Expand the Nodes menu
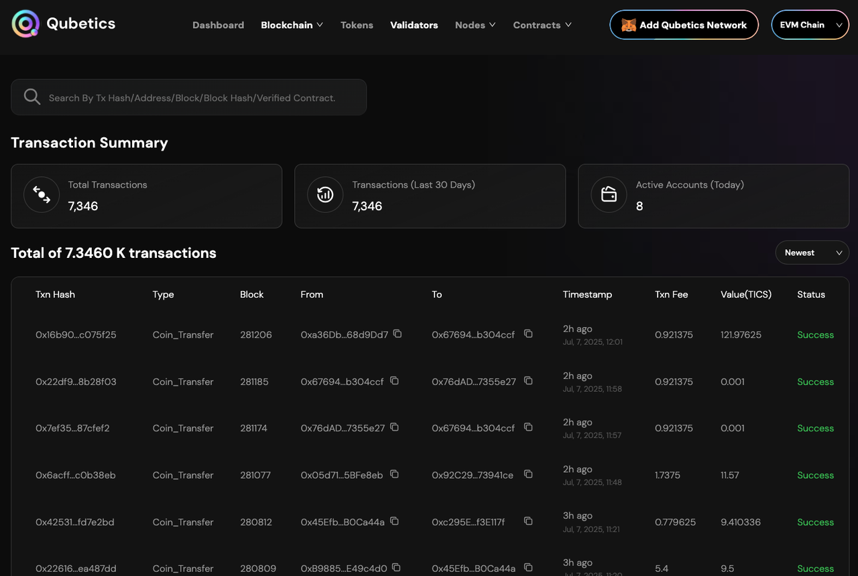This screenshot has height=576, width=858. [475, 25]
